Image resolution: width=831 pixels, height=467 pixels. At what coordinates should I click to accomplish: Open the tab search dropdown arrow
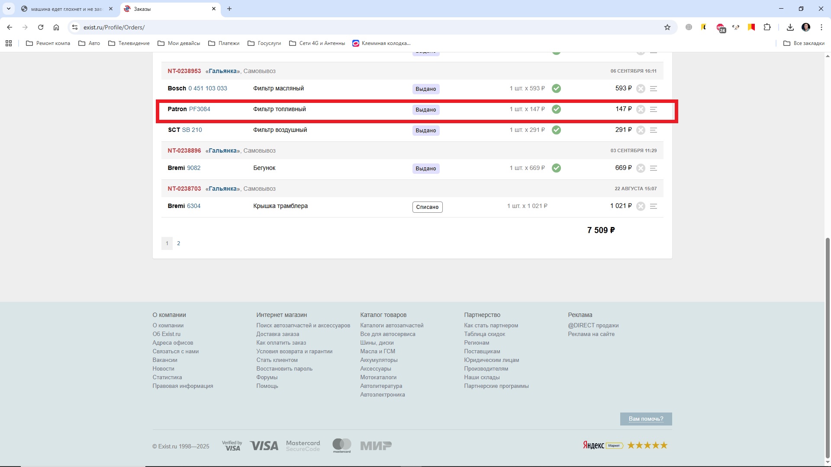click(8, 9)
